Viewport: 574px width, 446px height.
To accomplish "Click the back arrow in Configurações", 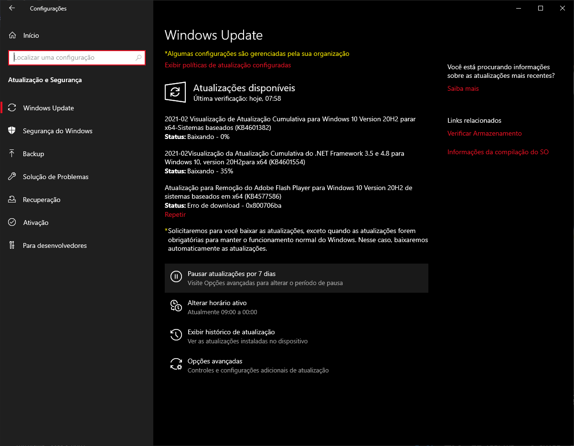I will (x=12, y=8).
